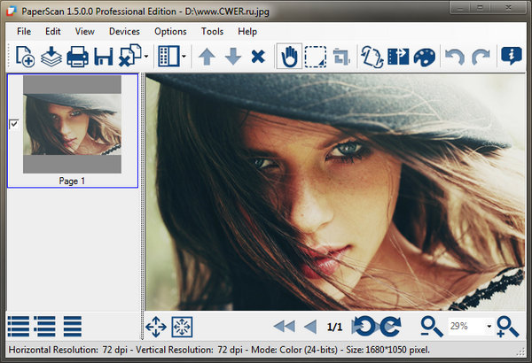Click the redo arrow

point(481,58)
